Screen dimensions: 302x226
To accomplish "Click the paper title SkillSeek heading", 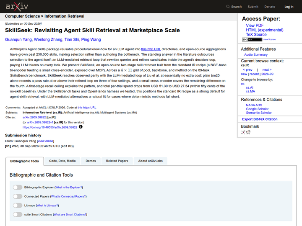I will [92, 30].
